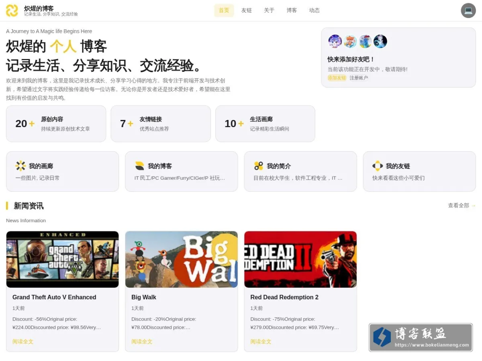Open the 友链 nav item
This screenshot has height=361, width=482.
[x=247, y=10]
